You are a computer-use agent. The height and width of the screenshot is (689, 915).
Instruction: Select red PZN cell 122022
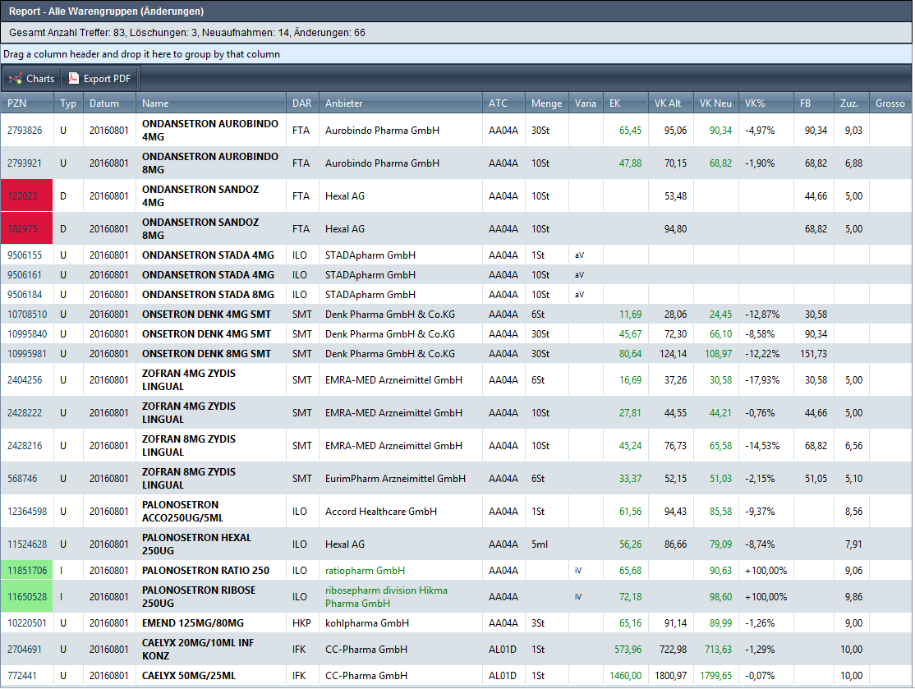click(27, 196)
